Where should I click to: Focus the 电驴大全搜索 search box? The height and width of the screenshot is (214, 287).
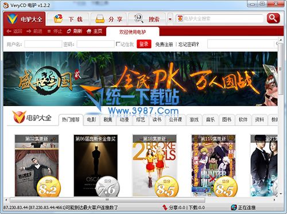(x=223, y=19)
